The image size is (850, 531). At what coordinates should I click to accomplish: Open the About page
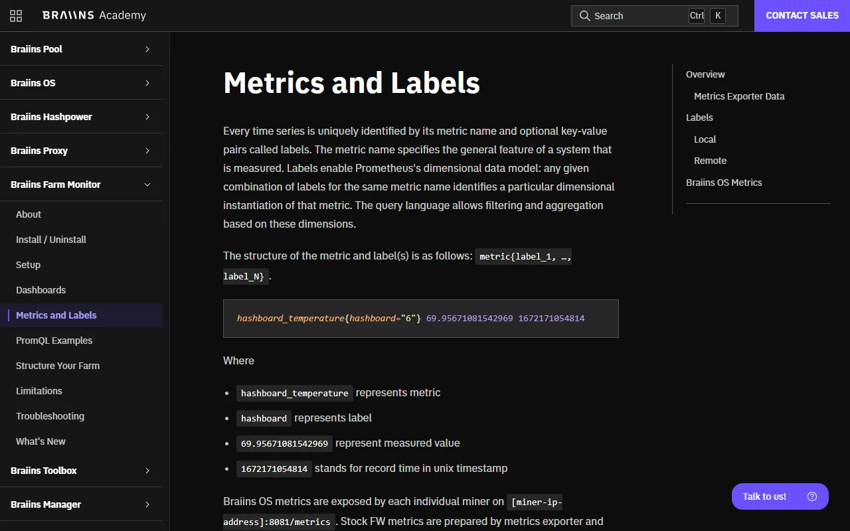tap(29, 214)
